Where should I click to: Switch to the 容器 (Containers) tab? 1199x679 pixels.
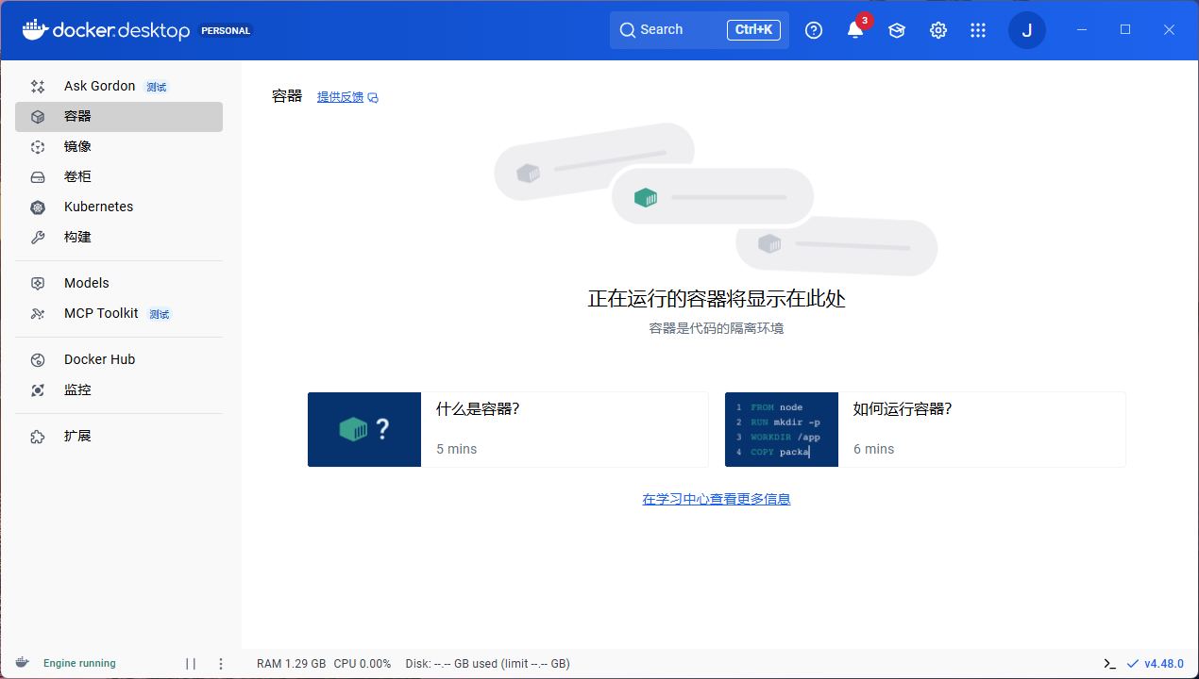[79, 116]
